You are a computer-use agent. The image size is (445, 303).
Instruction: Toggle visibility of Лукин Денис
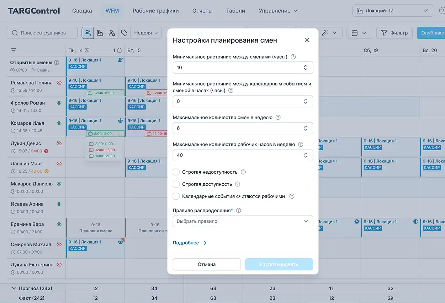59,144
